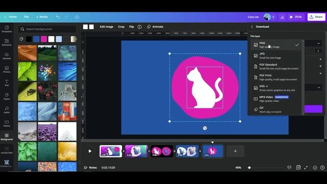Adjust the zoom slider handle

(x=249, y=168)
